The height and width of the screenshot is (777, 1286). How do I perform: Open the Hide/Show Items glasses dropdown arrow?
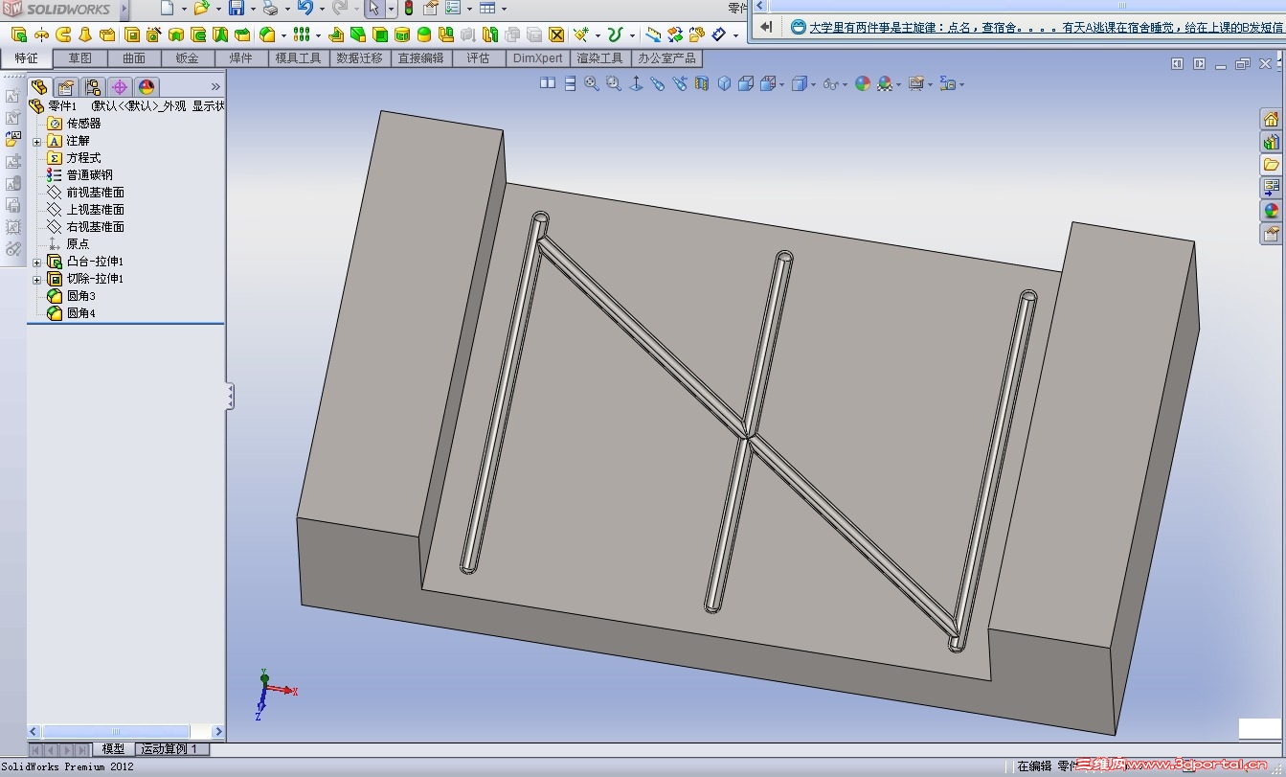tap(843, 84)
